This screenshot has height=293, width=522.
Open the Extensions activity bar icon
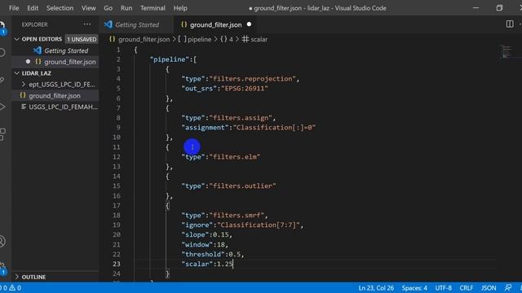2,134
